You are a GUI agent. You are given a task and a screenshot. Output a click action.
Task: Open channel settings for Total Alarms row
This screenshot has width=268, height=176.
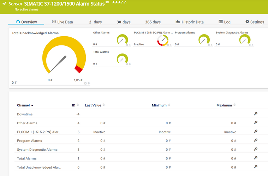[256, 158]
